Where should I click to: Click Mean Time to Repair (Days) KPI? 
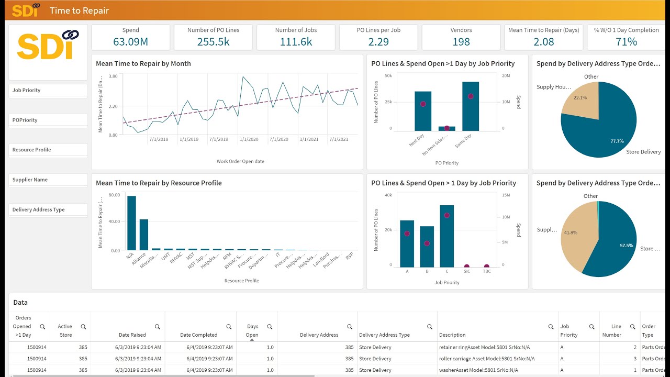[x=544, y=37]
